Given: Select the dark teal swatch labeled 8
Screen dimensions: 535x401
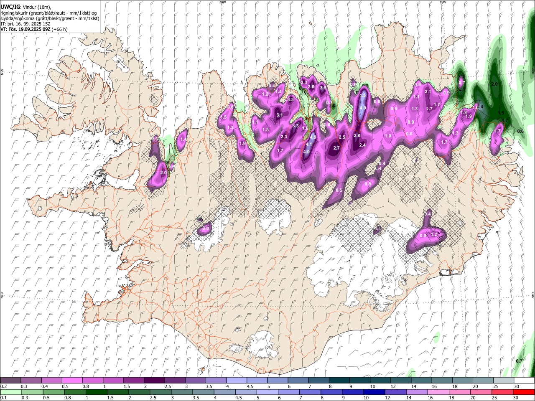Looking at the screenshot, I should (339, 381).
